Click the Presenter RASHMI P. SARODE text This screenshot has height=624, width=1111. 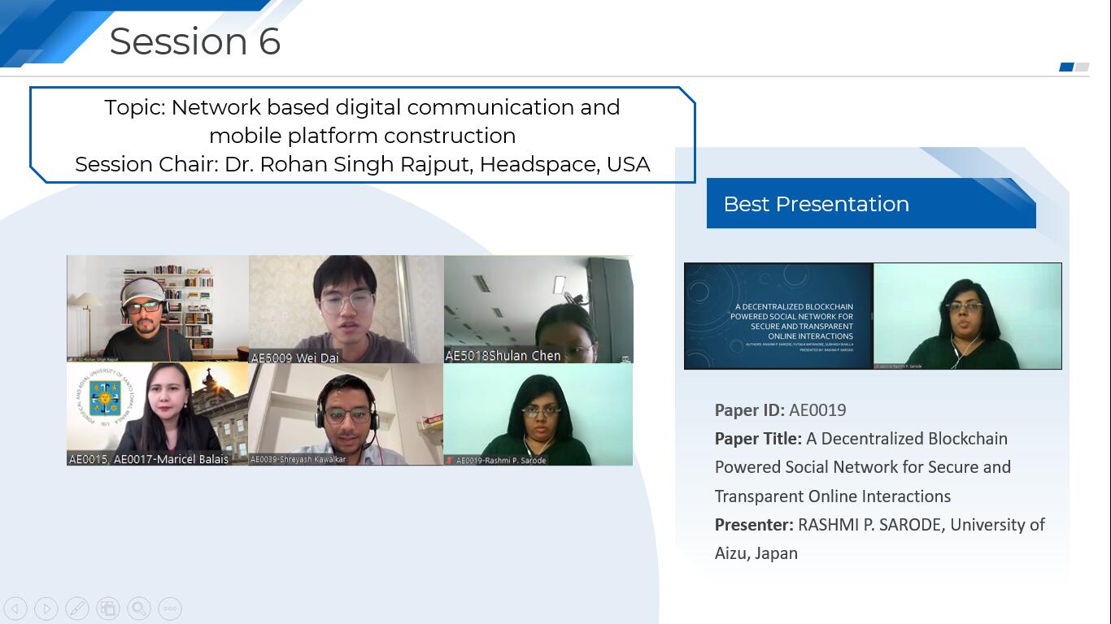tap(830, 525)
